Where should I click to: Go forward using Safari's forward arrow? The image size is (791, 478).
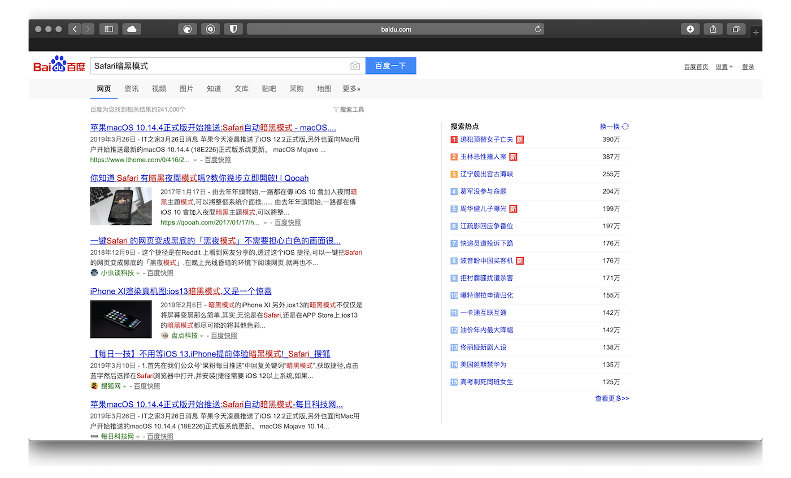[x=88, y=29]
